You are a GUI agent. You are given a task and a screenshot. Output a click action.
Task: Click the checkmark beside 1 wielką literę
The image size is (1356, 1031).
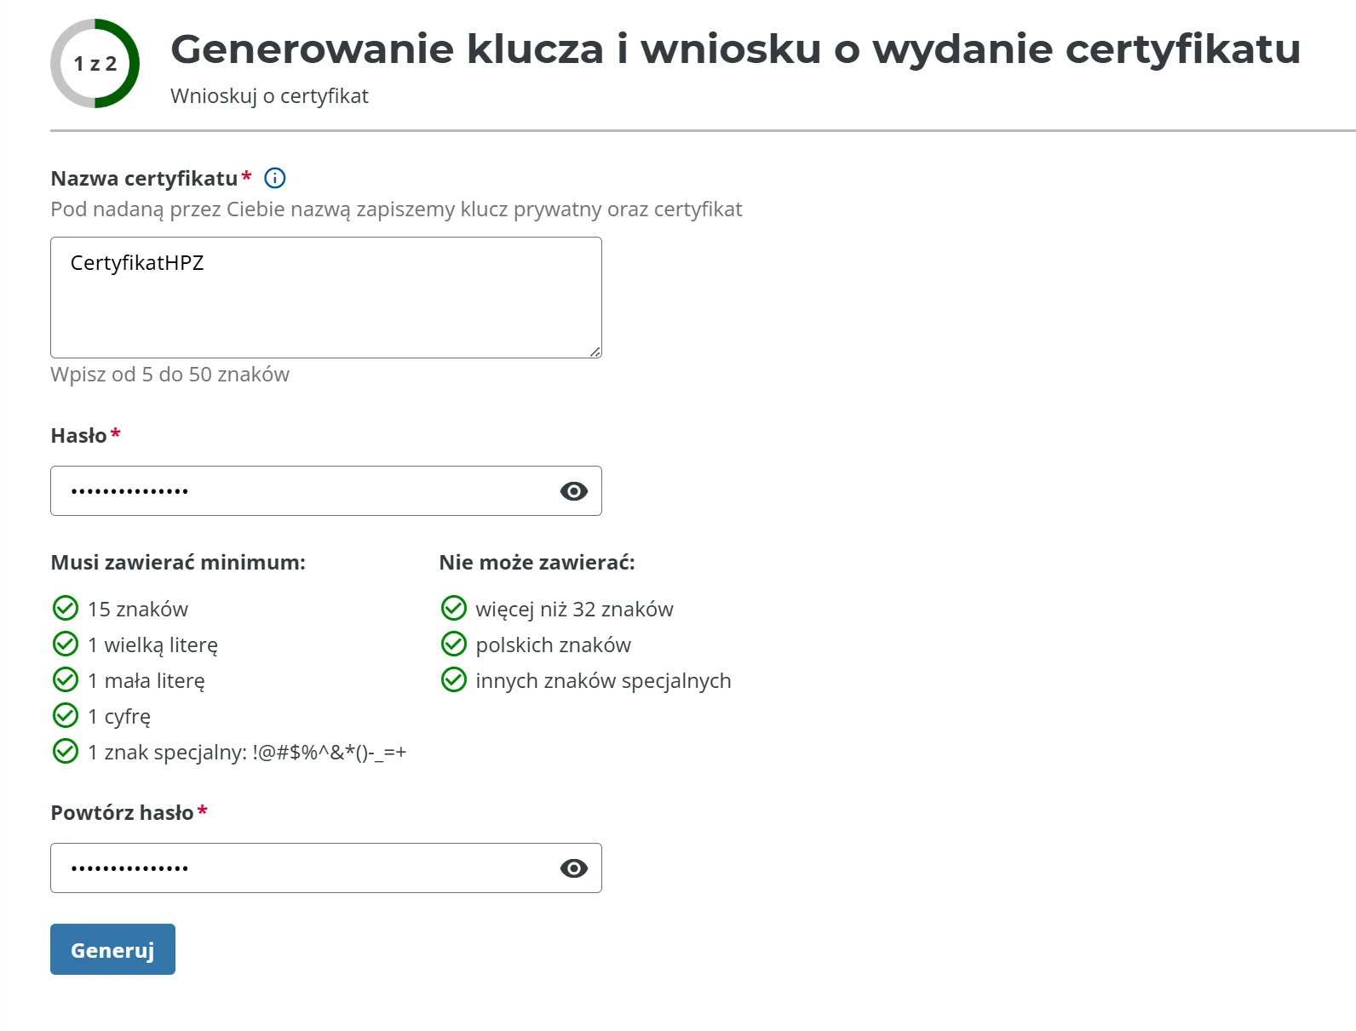point(66,644)
